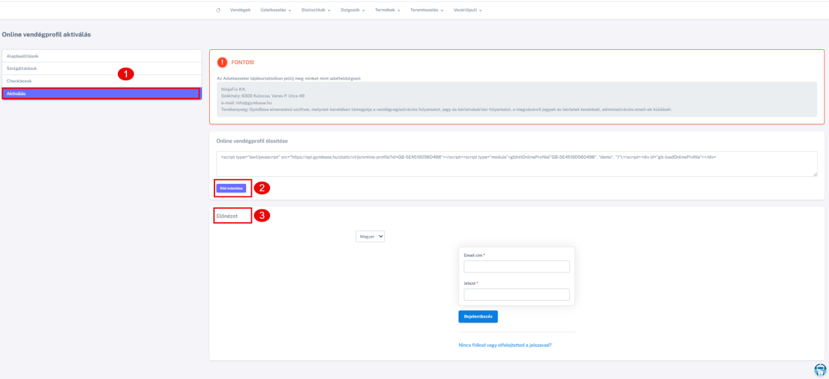Click the 'e-mail: info@gymbase.hu' text
The width and height of the screenshot is (829, 379).
point(246,102)
